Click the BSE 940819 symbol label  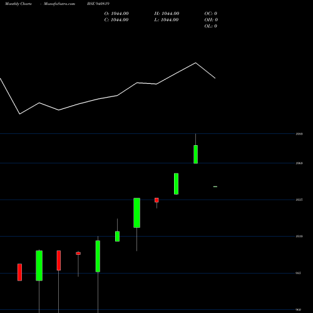[x=98, y=4]
